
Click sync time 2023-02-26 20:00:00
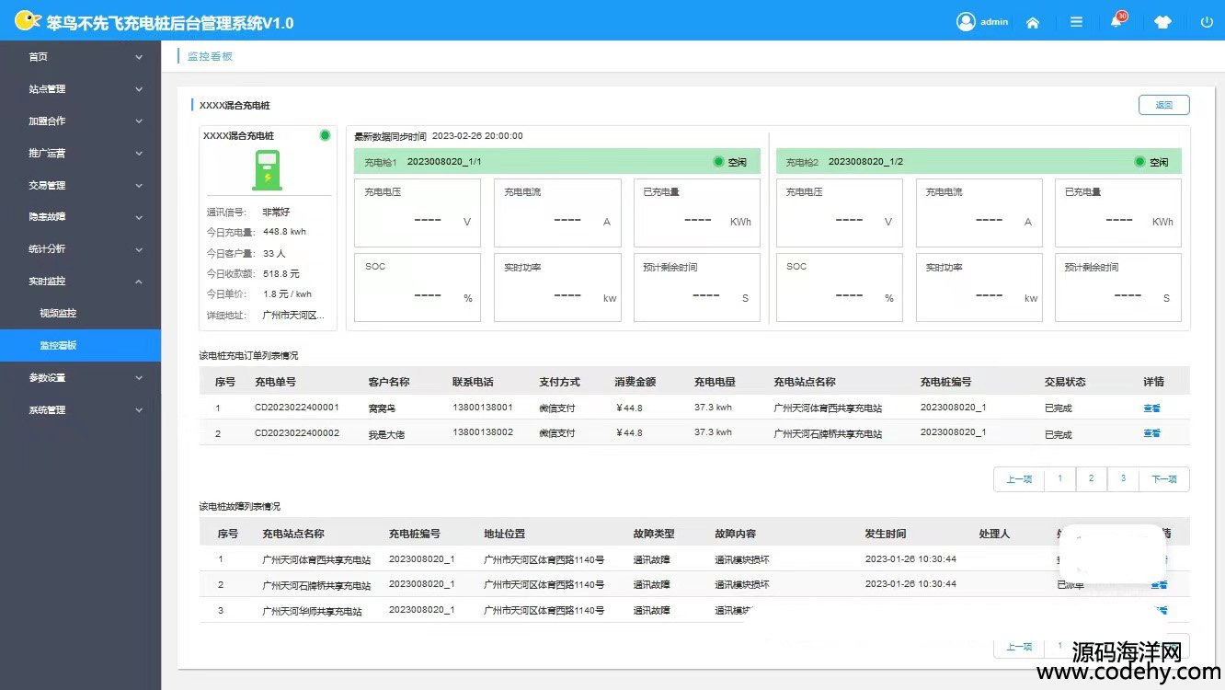pos(477,136)
